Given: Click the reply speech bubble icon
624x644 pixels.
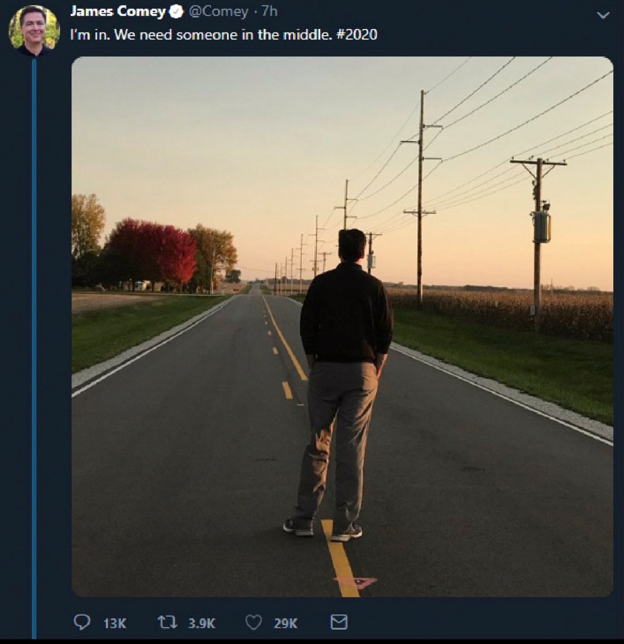Looking at the screenshot, I should click(x=81, y=622).
